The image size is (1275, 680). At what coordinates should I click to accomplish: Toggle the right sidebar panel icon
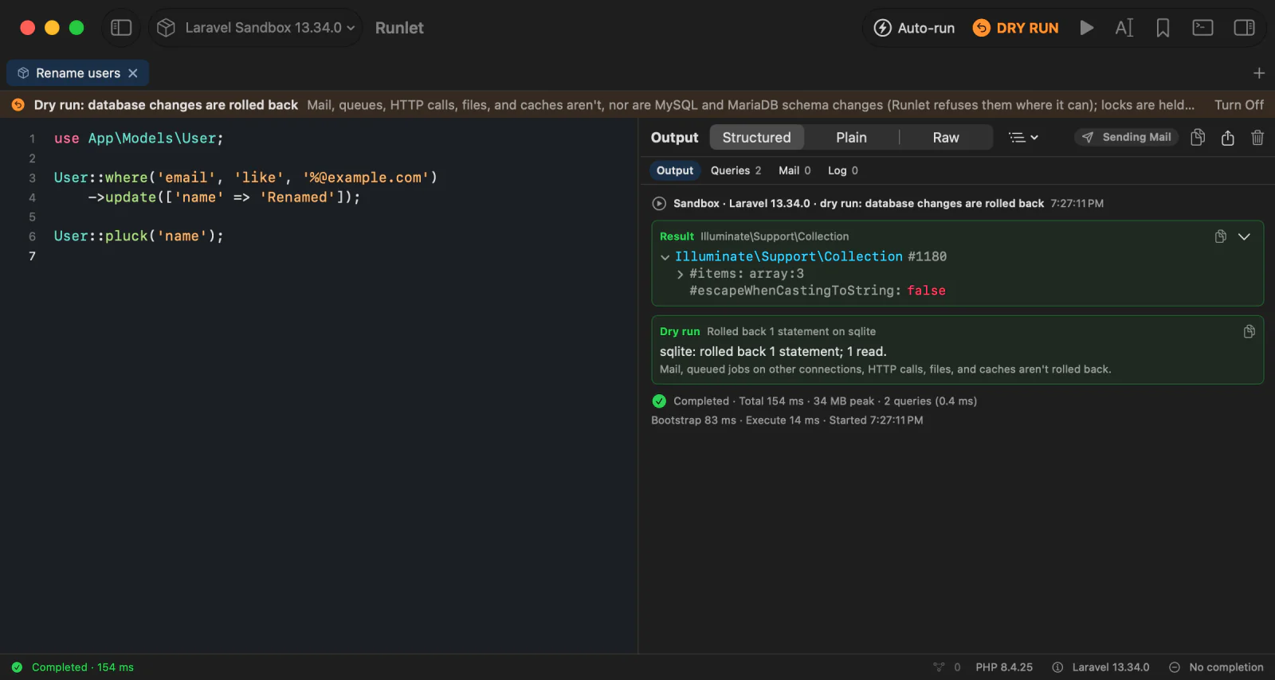(x=1244, y=28)
